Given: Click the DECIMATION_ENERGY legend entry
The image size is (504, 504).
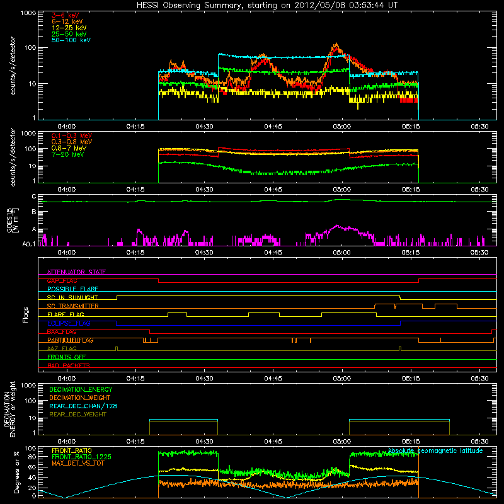Looking at the screenshot, I should pos(81,389).
